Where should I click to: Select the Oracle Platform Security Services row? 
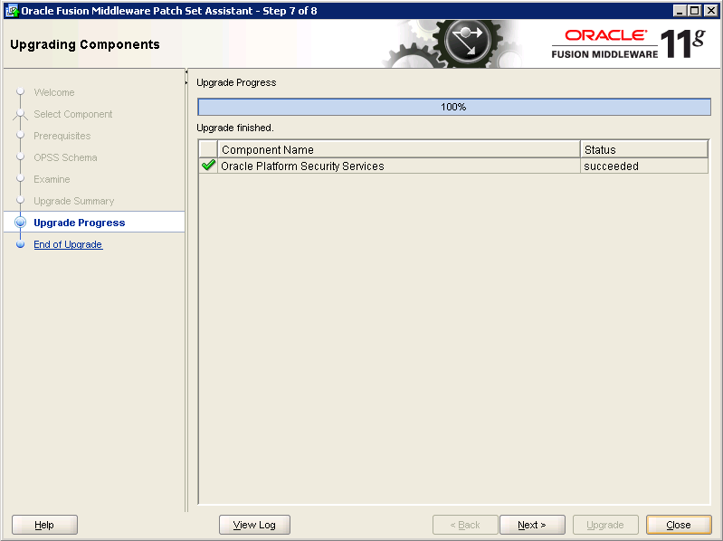pos(453,166)
